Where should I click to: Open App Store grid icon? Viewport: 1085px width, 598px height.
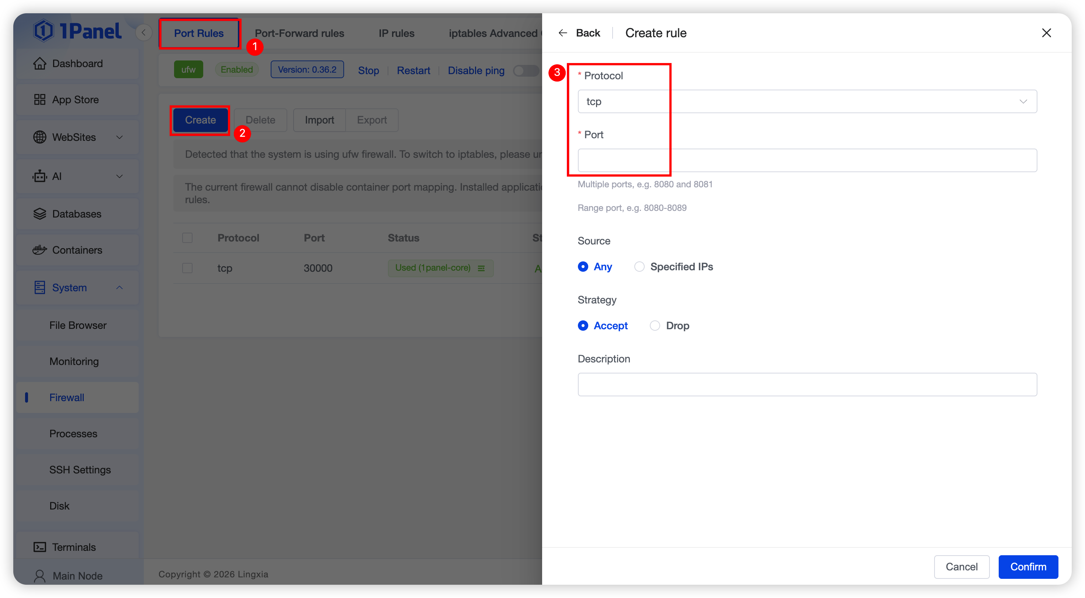(39, 100)
